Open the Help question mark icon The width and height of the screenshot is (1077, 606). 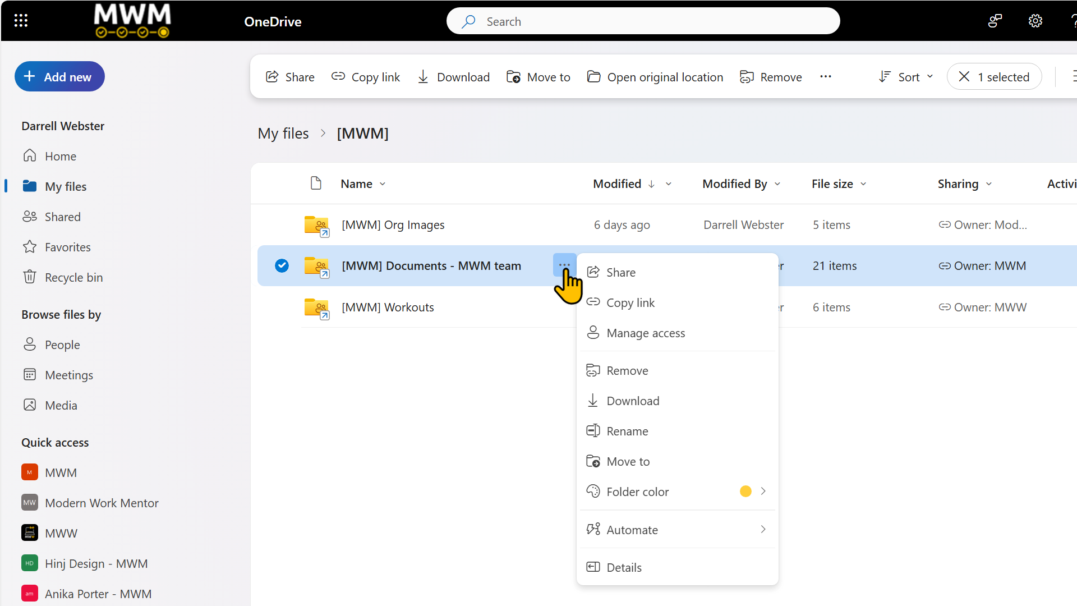tap(1074, 21)
